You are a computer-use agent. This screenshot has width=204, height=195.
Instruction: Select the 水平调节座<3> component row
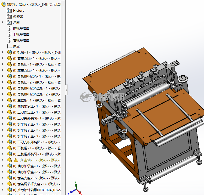click(x=37, y=136)
